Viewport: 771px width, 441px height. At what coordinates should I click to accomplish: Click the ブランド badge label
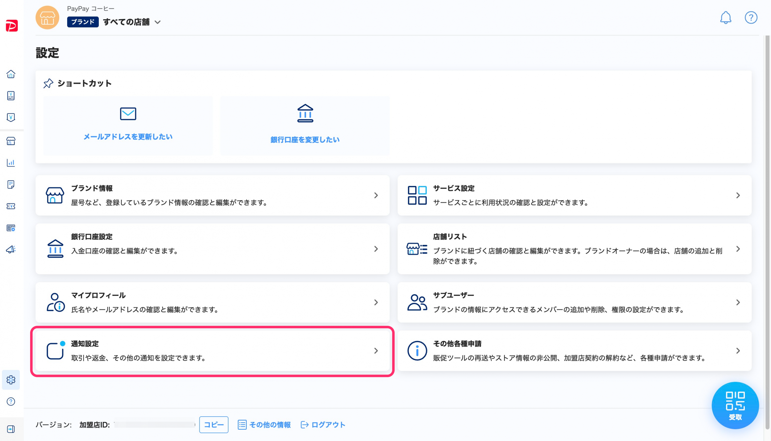pyautogui.click(x=83, y=22)
